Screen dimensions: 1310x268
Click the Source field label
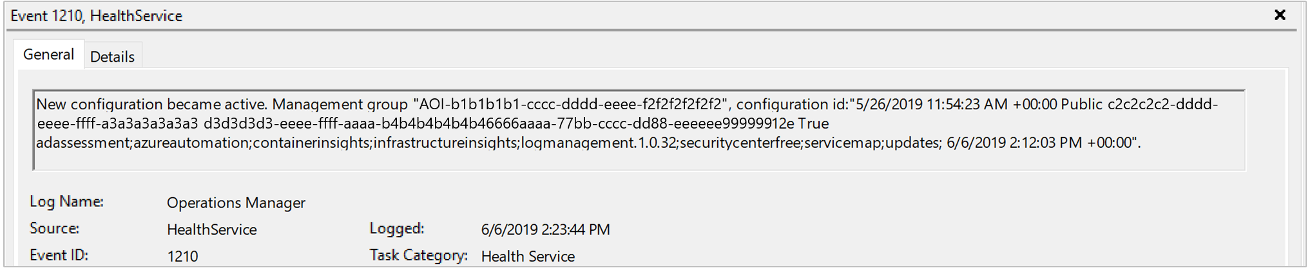click(54, 228)
